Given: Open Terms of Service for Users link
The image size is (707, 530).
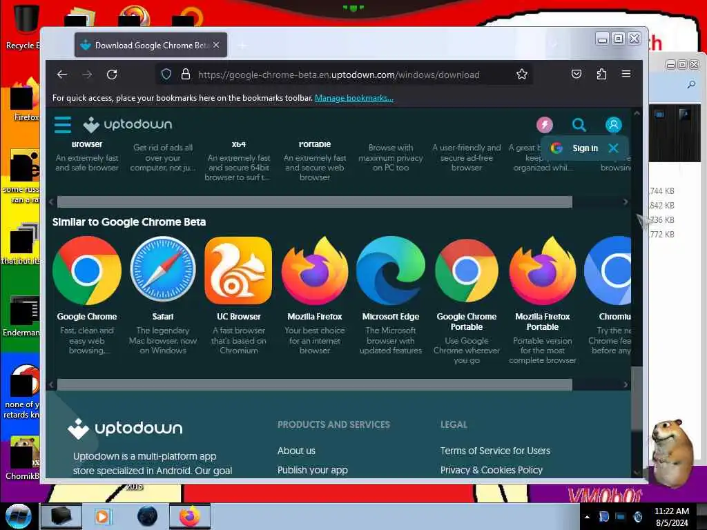Looking at the screenshot, I should pos(495,451).
